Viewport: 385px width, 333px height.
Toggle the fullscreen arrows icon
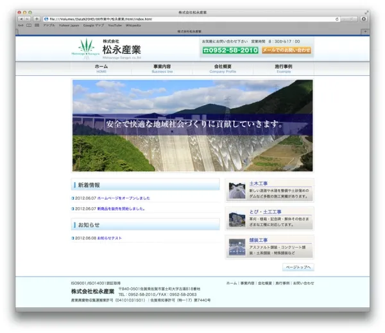[366, 12]
